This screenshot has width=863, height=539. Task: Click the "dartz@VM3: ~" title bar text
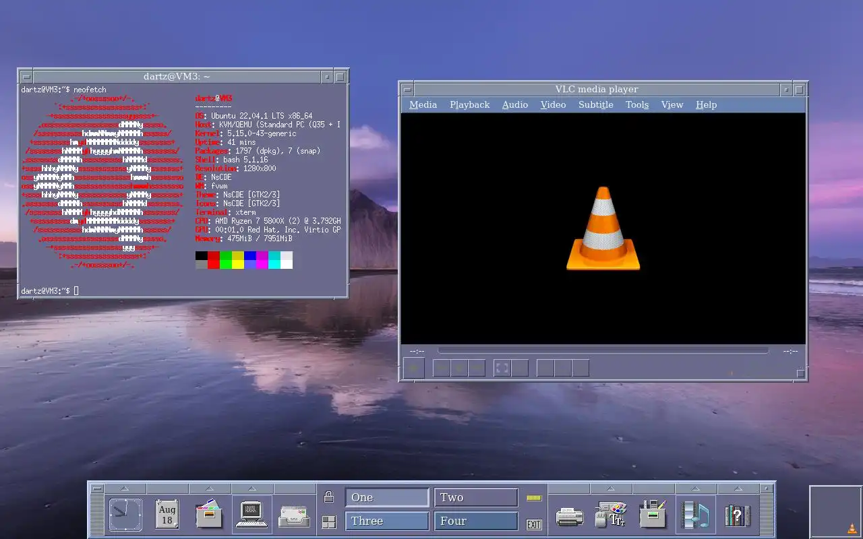tap(177, 77)
